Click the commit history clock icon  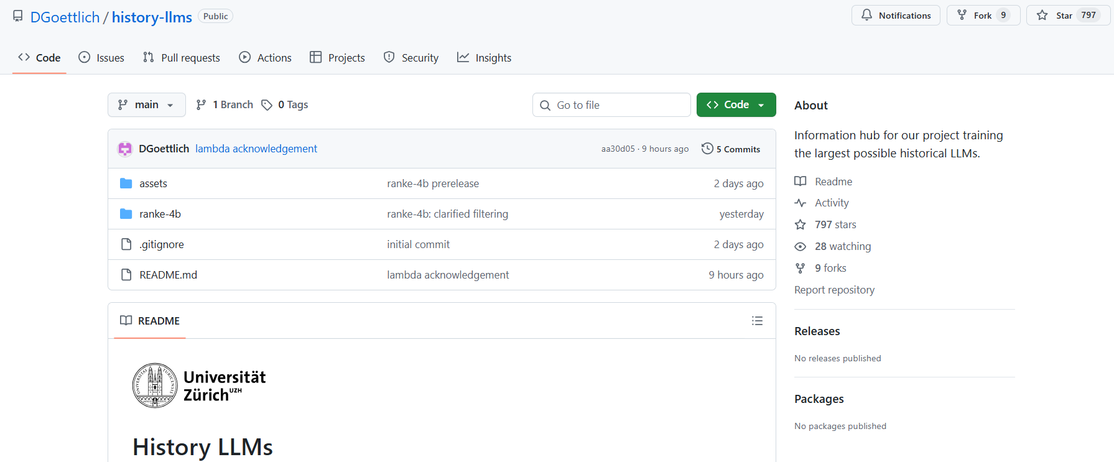pyautogui.click(x=707, y=149)
